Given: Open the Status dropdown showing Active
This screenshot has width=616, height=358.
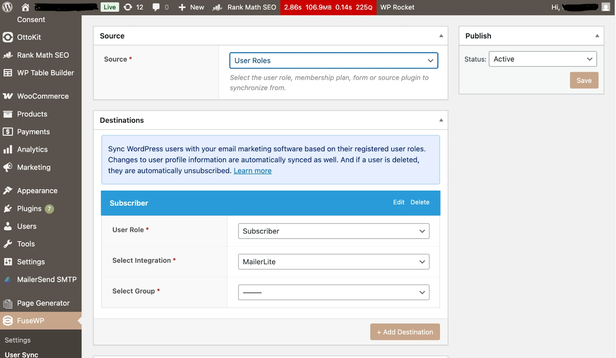Looking at the screenshot, I should pyautogui.click(x=543, y=59).
